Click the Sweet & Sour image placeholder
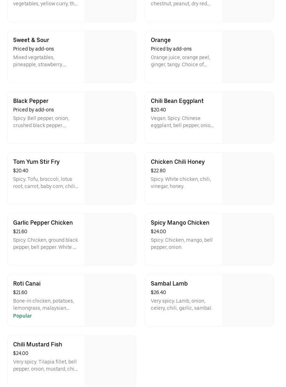Image resolution: width=286 pixels, height=387 pixels. [110, 57]
